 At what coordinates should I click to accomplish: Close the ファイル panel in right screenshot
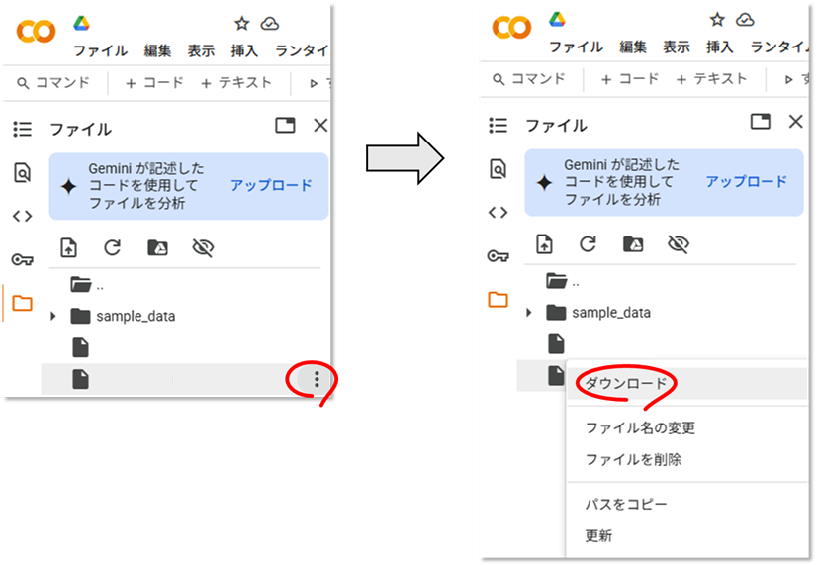(x=795, y=122)
